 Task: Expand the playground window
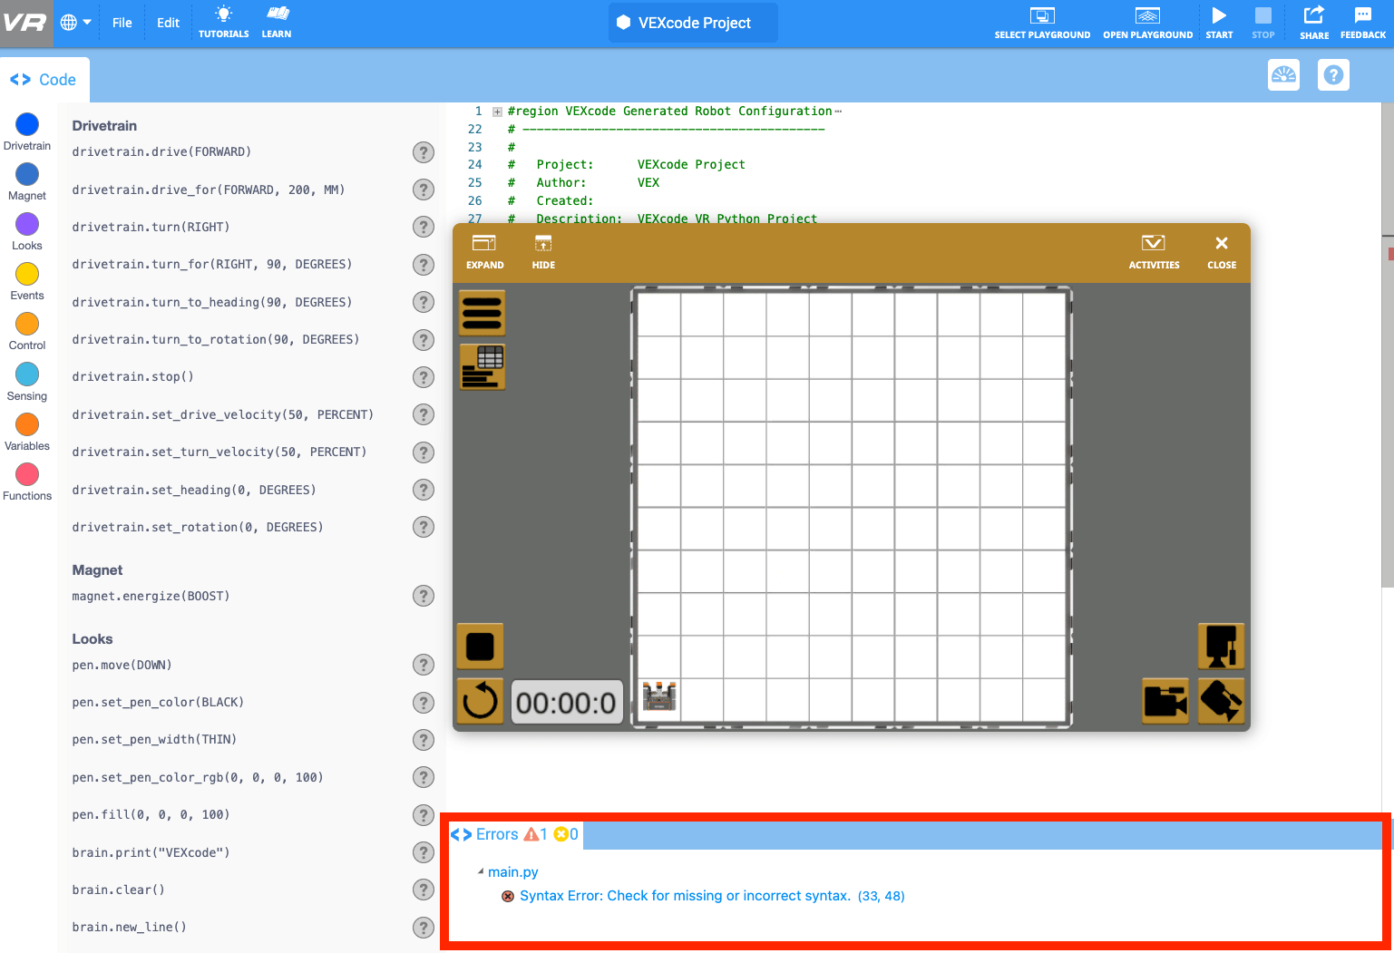tap(484, 251)
